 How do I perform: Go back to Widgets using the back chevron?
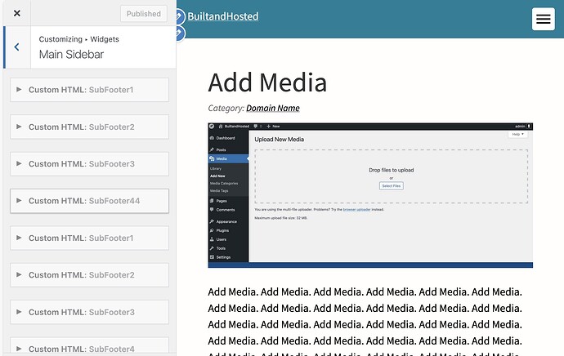coord(17,47)
